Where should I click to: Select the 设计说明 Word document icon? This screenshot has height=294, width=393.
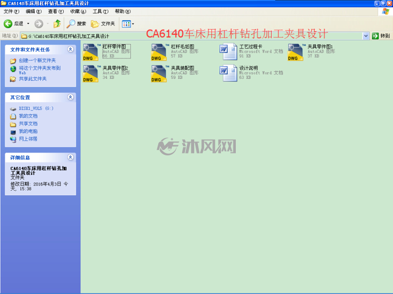228,73
